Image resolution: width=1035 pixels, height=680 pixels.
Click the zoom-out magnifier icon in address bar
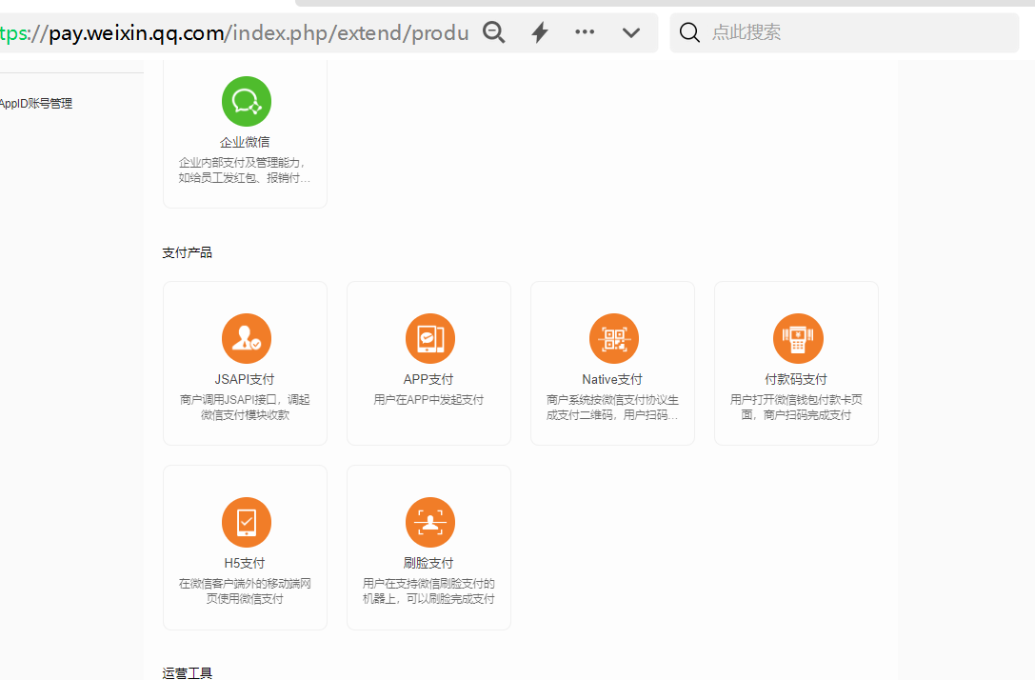tap(494, 31)
